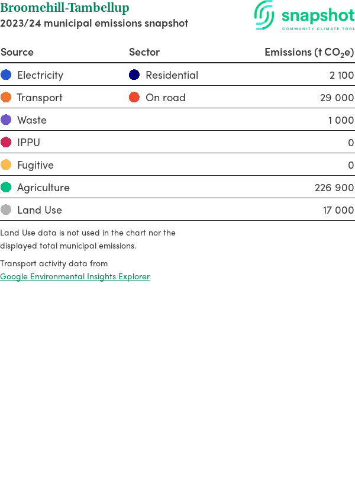
Task: Click the 29 000 transport emissions value
Action: click(x=337, y=98)
